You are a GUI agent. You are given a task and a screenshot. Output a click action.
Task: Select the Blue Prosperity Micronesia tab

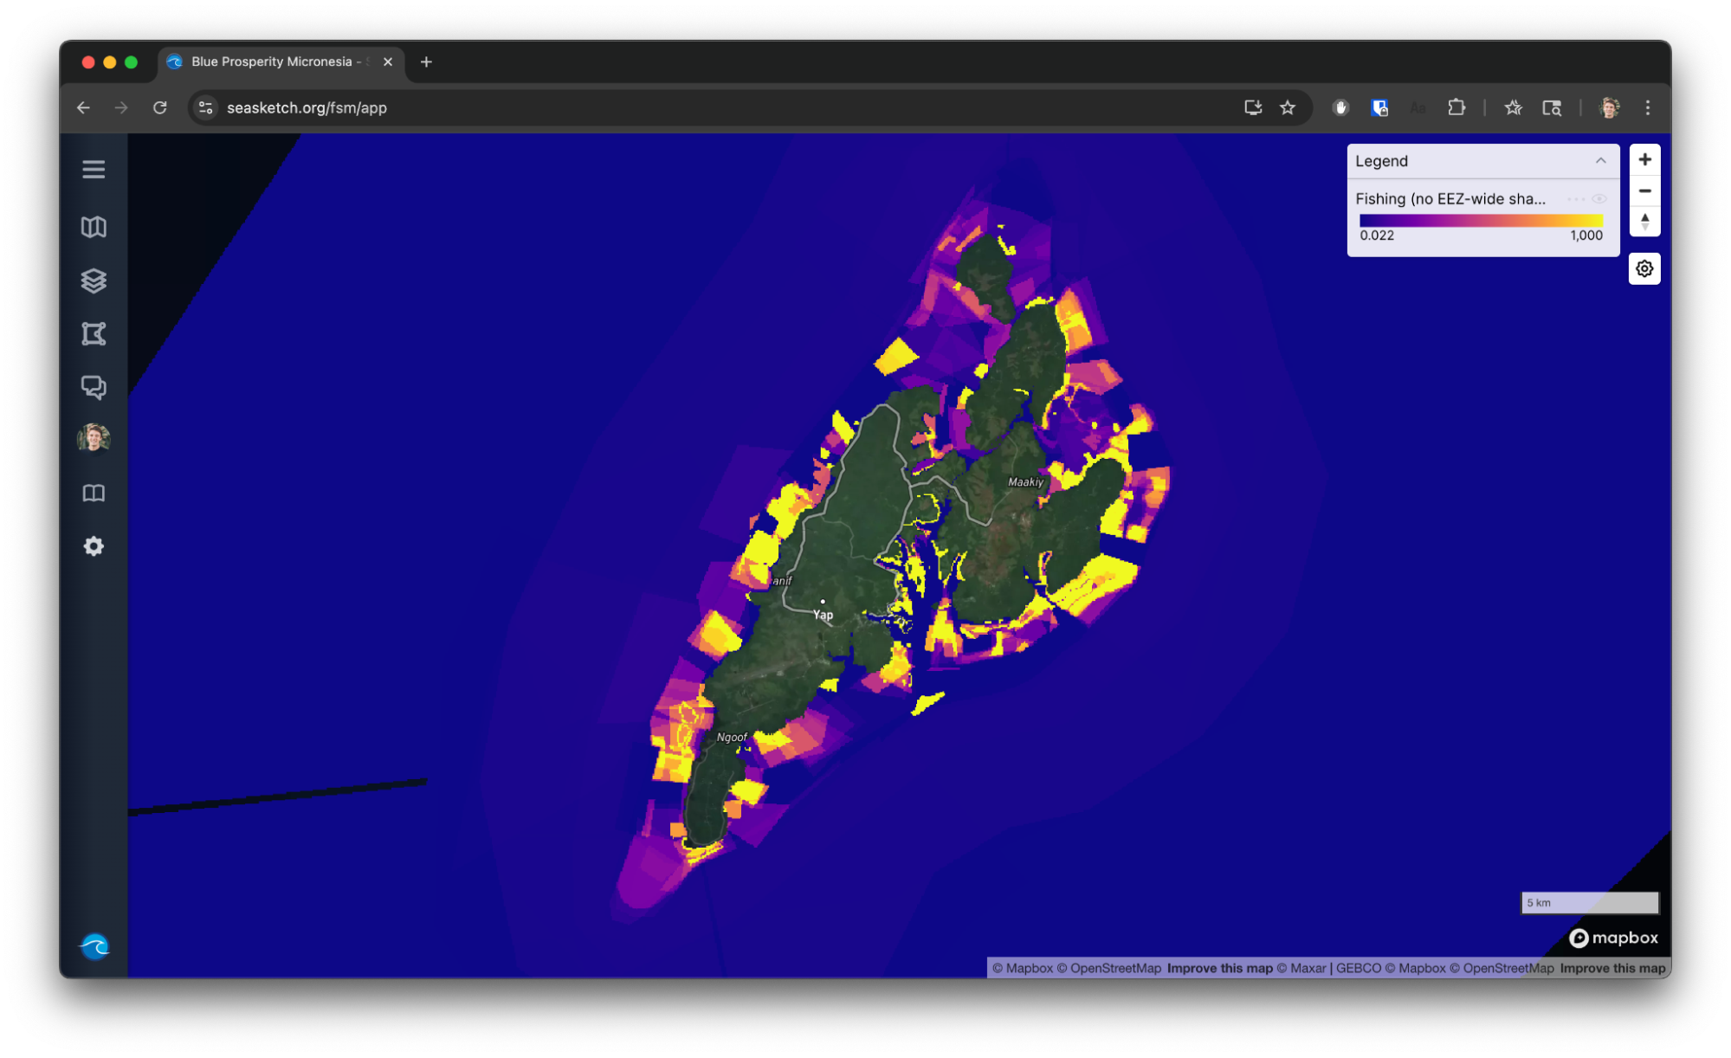tap(272, 61)
